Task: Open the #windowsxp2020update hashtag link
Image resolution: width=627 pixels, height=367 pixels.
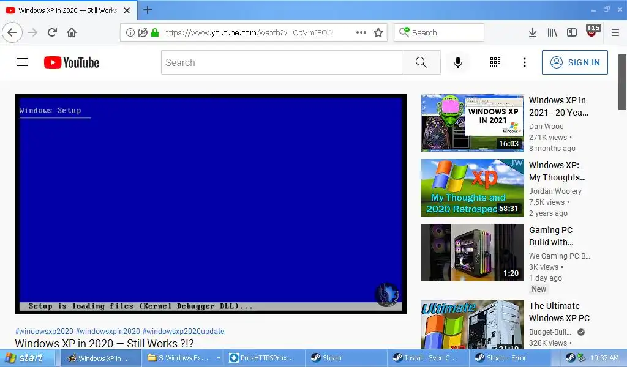Action: click(183, 331)
